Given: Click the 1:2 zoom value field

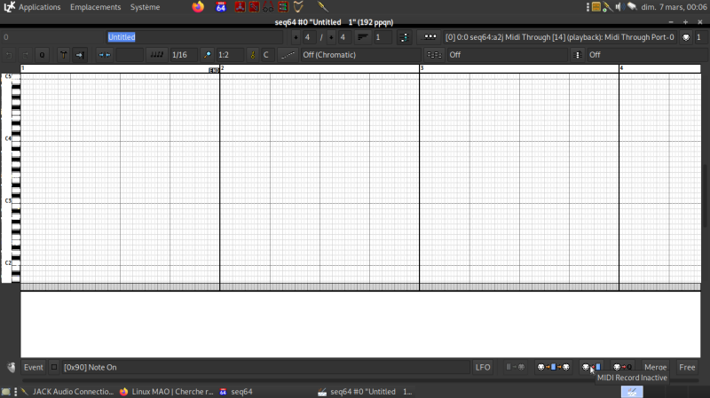Looking at the screenshot, I should 230,55.
